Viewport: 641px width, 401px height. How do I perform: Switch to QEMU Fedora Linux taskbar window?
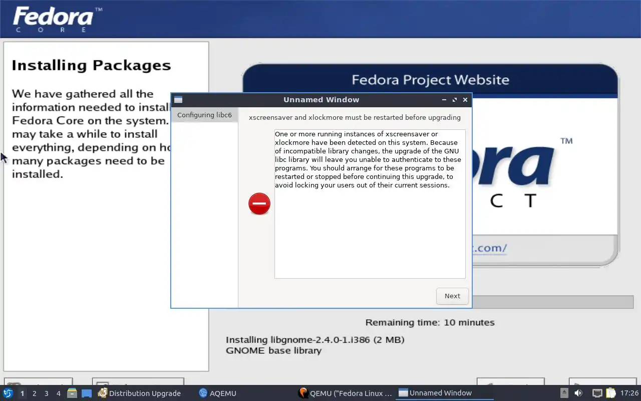(345, 393)
